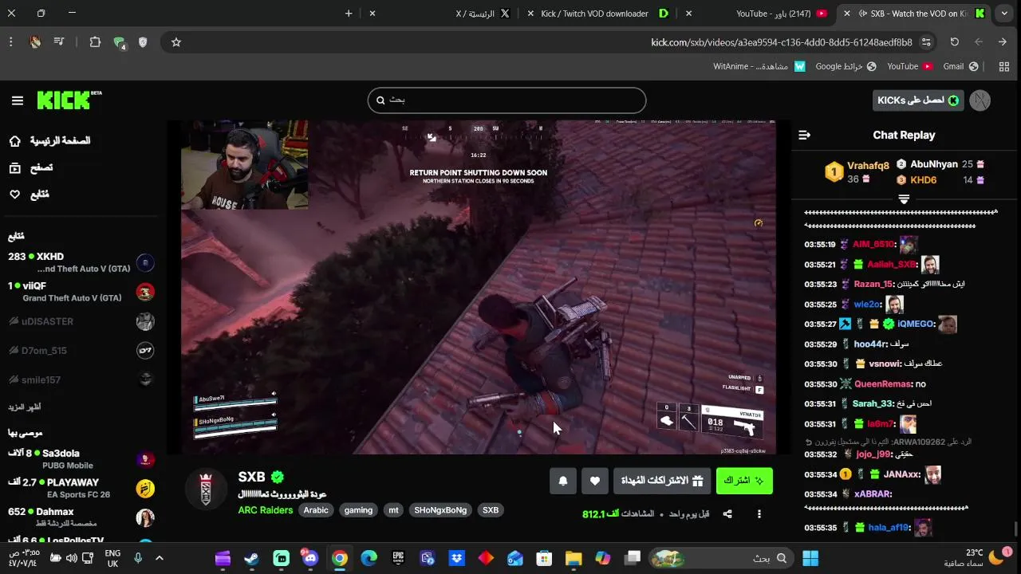The width and height of the screenshot is (1021, 574).
Task: Click the browser address bar URL
Action: click(x=782, y=42)
